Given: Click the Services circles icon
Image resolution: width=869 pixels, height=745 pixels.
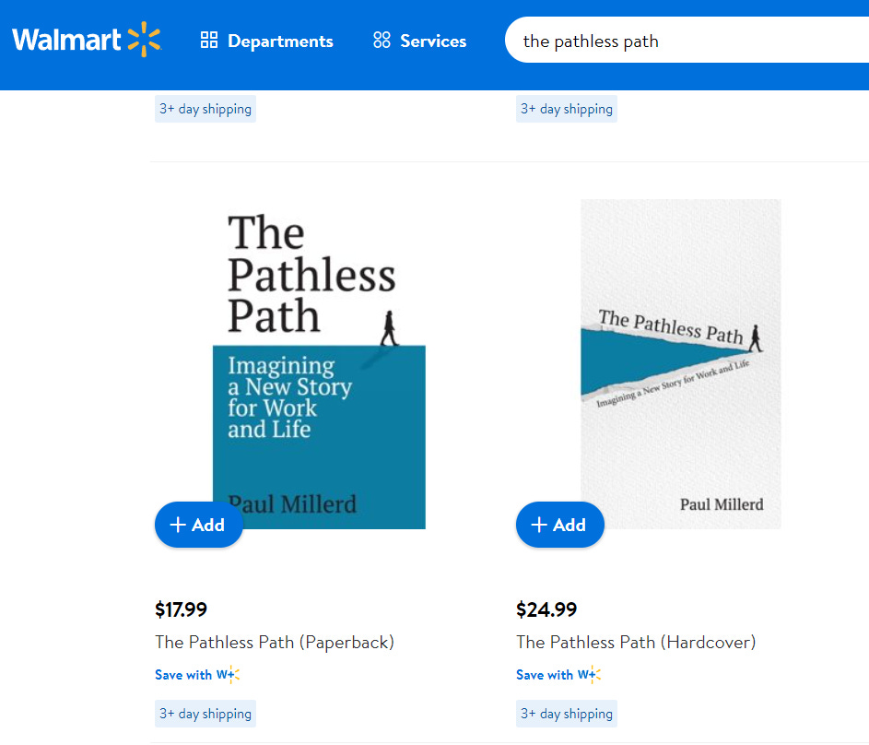Looking at the screenshot, I should (382, 41).
